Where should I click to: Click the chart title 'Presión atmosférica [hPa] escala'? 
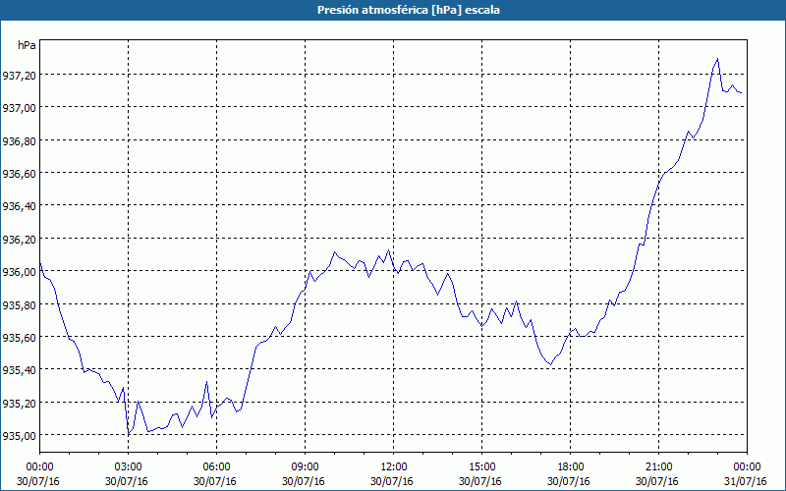(408, 10)
